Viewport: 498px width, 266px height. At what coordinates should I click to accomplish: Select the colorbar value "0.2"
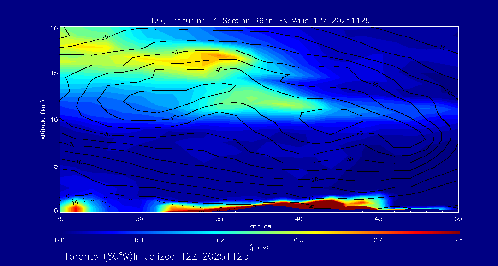coord(219,240)
